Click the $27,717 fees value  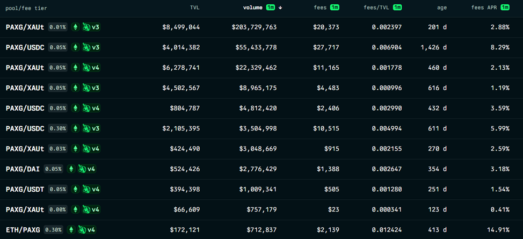(x=326, y=47)
